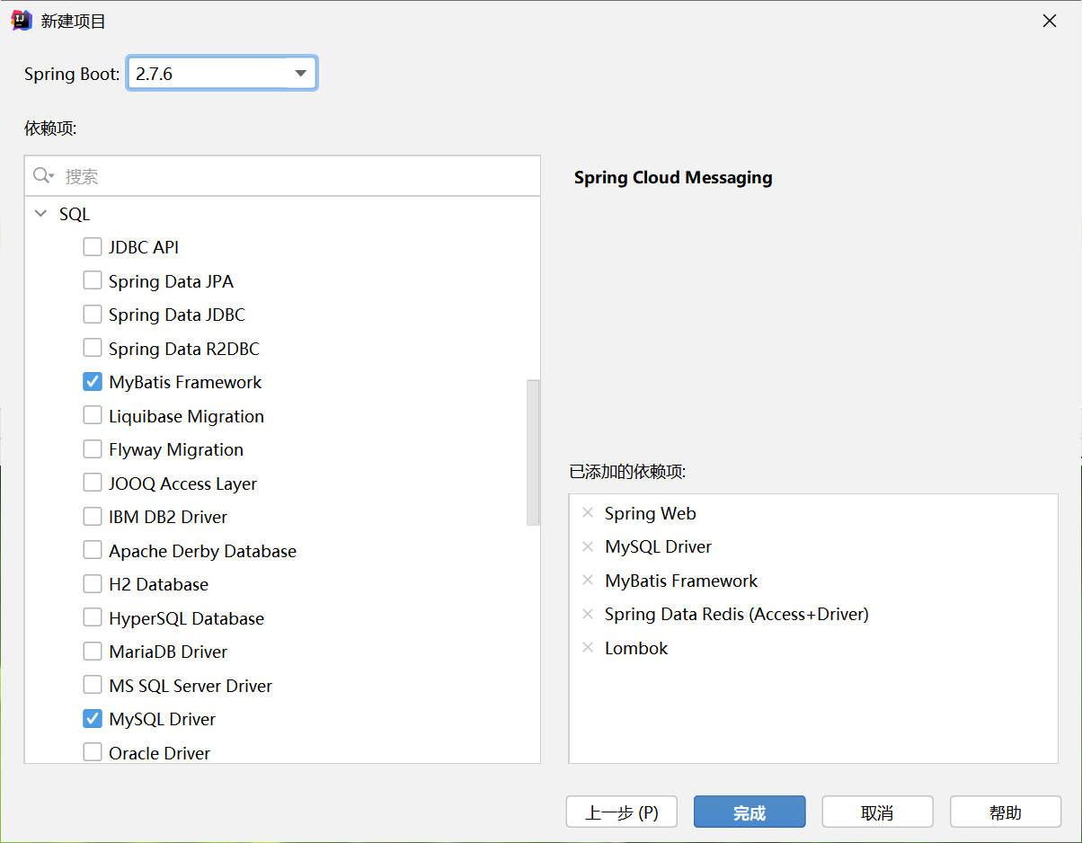Remove MyBatis Framework from added dependencies

(588, 581)
